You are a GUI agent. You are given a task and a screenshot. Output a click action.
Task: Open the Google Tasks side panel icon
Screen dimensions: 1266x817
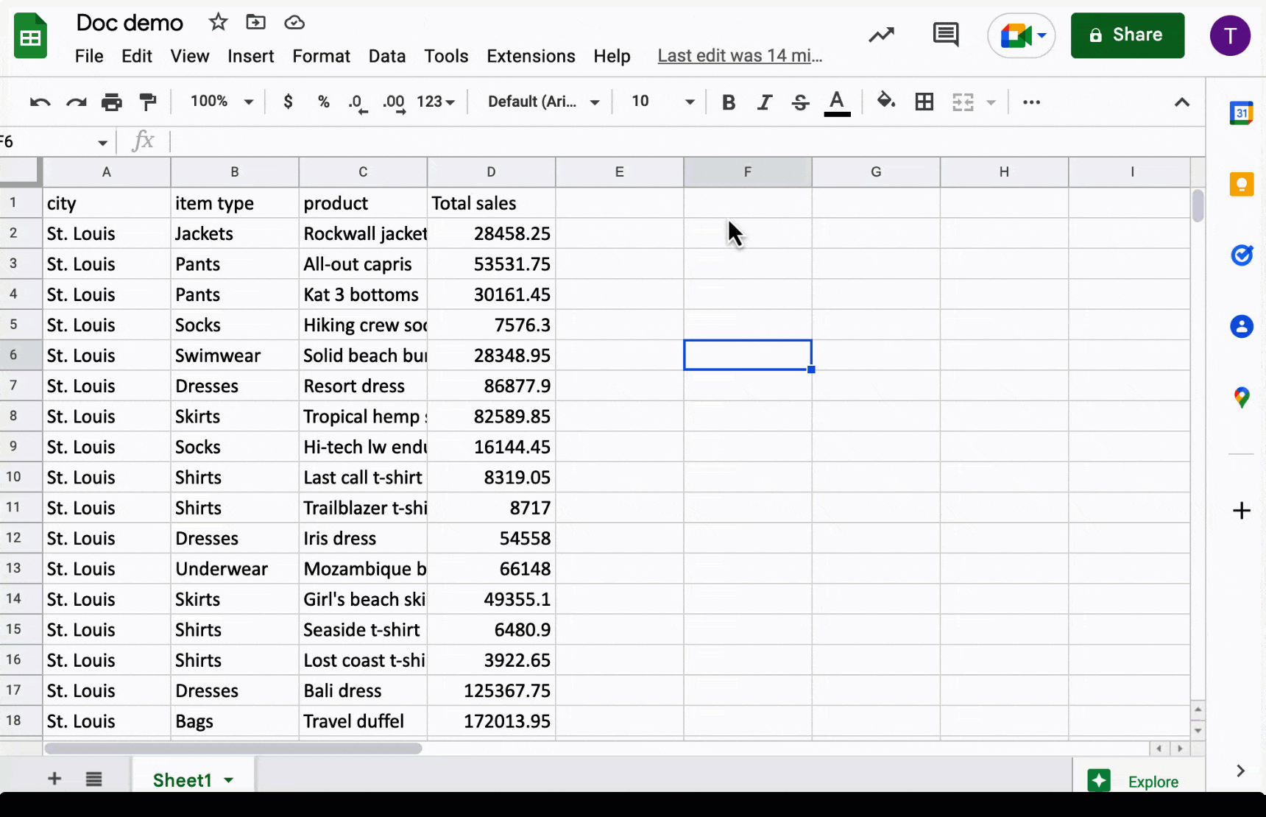[1241, 255]
